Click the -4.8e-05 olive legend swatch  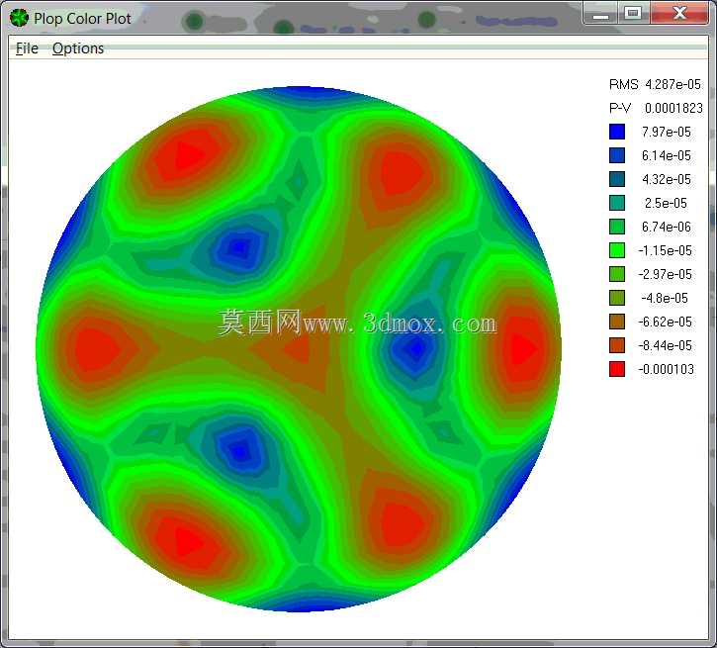[x=617, y=298]
